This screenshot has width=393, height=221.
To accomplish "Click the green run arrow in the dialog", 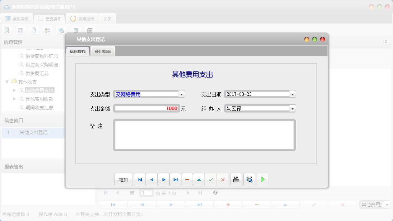I will pyautogui.click(x=262, y=179).
